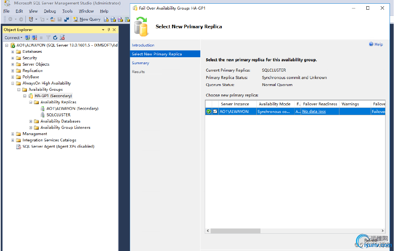Click the New Query toolbar button
394x251 pixels.
[87, 19]
